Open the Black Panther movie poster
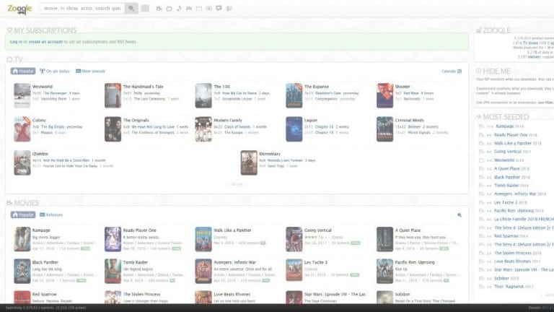The image size is (554, 312). pyautogui.click(x=22, y=271)
